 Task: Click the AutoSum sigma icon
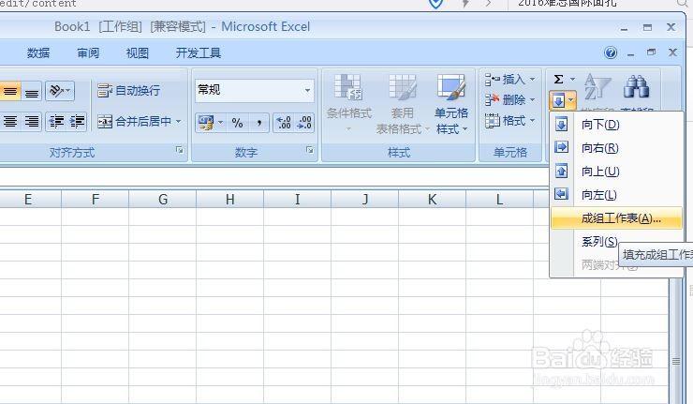point(559,80)
